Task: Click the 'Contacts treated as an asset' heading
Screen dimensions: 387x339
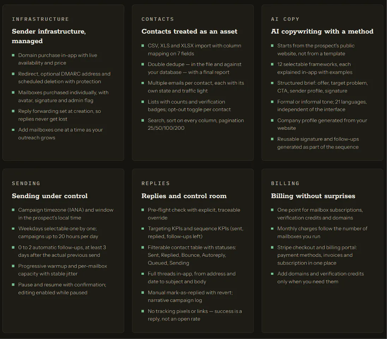Action: pyautogui.click(x=189, y=31)
